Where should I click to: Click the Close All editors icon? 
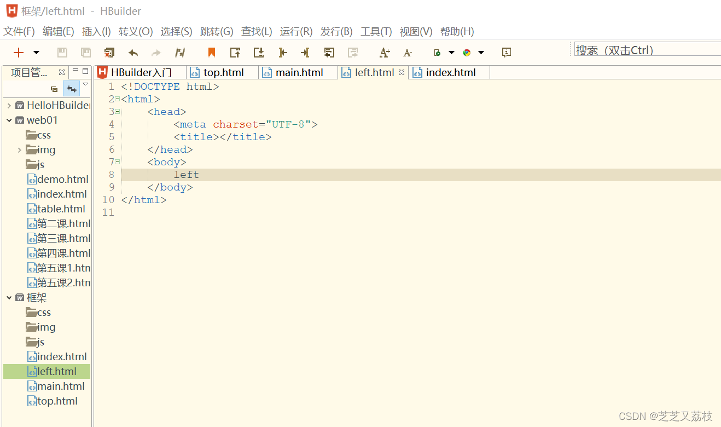click(x=109, y=53)
